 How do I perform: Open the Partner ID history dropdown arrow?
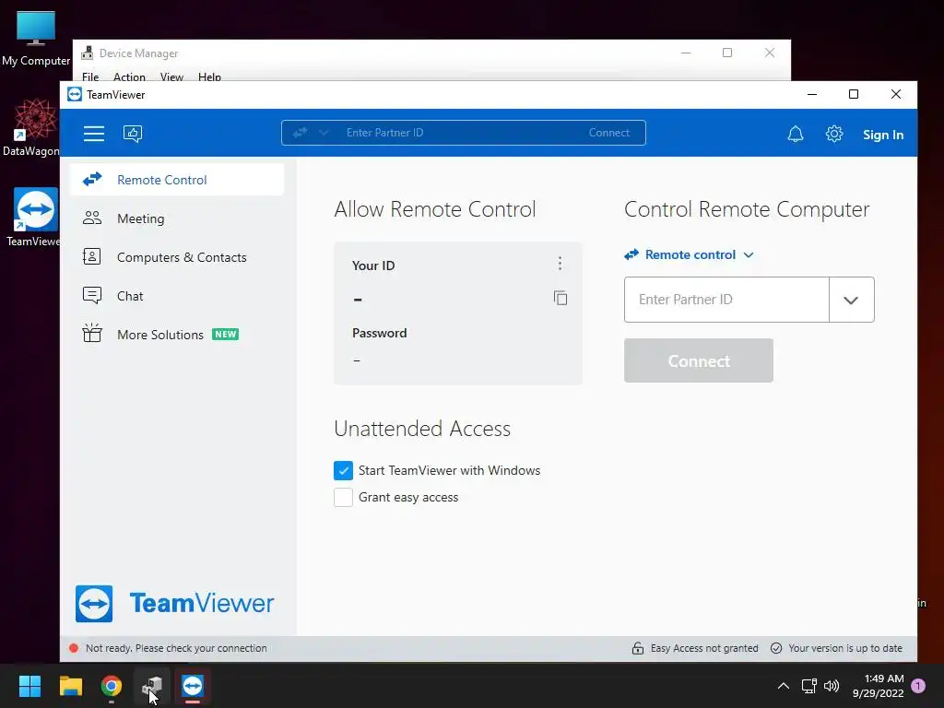[851, 300]
